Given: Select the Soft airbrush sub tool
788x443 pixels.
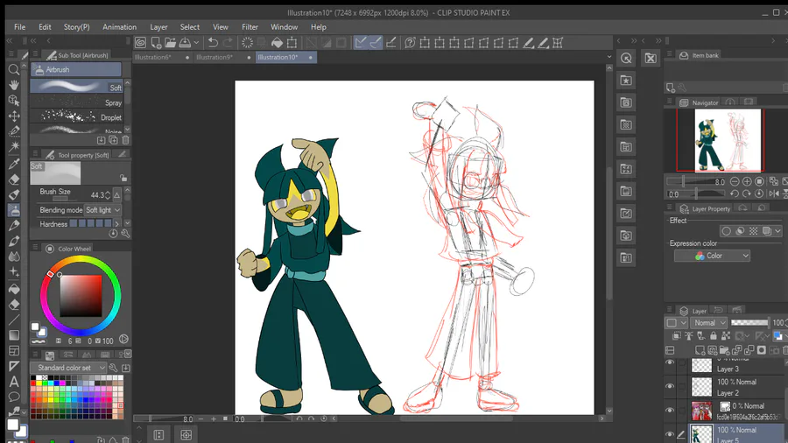Looking at the screenshot, I should click(x=76, y=87).
